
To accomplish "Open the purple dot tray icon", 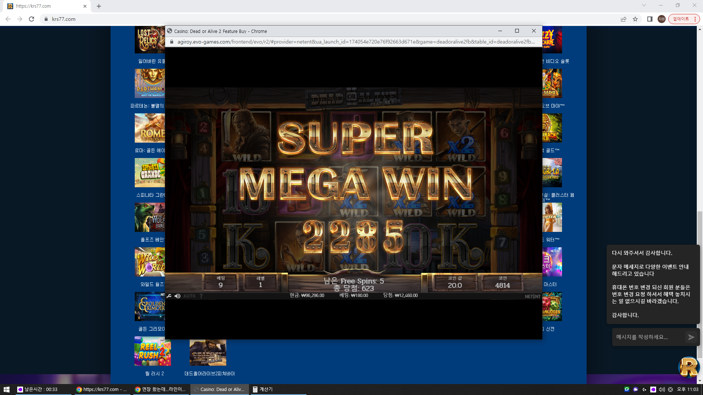I will coord(653,390).
